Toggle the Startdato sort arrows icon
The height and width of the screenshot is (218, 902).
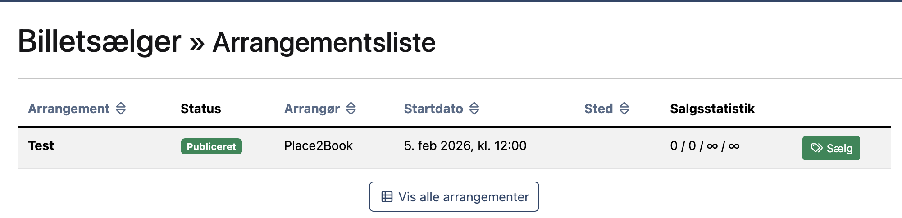pyautogui.click(x=474, y=109)
